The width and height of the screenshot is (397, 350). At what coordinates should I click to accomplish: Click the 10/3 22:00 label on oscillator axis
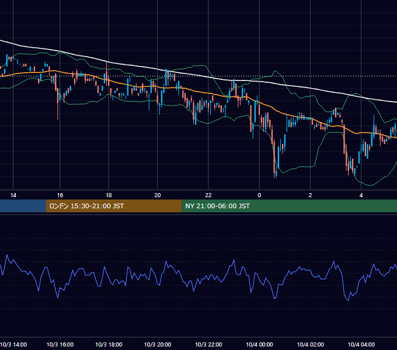pos(208,344)
